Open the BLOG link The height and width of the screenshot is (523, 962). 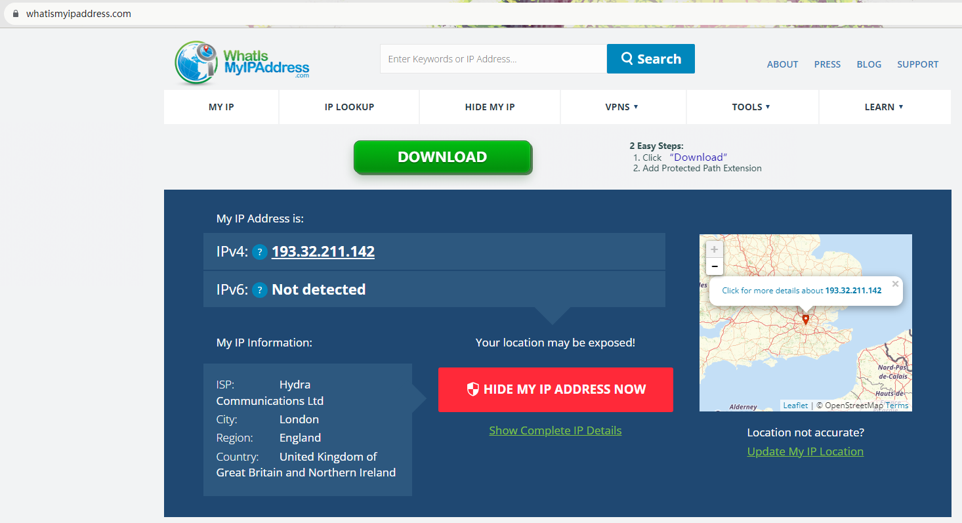tap(869, 64)
